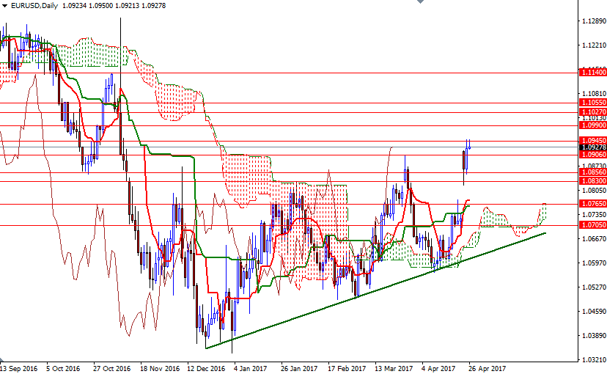Select the green ascending trendline
Screen dimensions: 607x374
(375, 290)
